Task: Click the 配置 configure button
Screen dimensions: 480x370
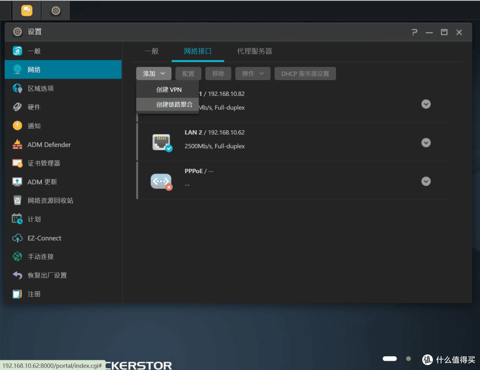Action: pos(188,74)
